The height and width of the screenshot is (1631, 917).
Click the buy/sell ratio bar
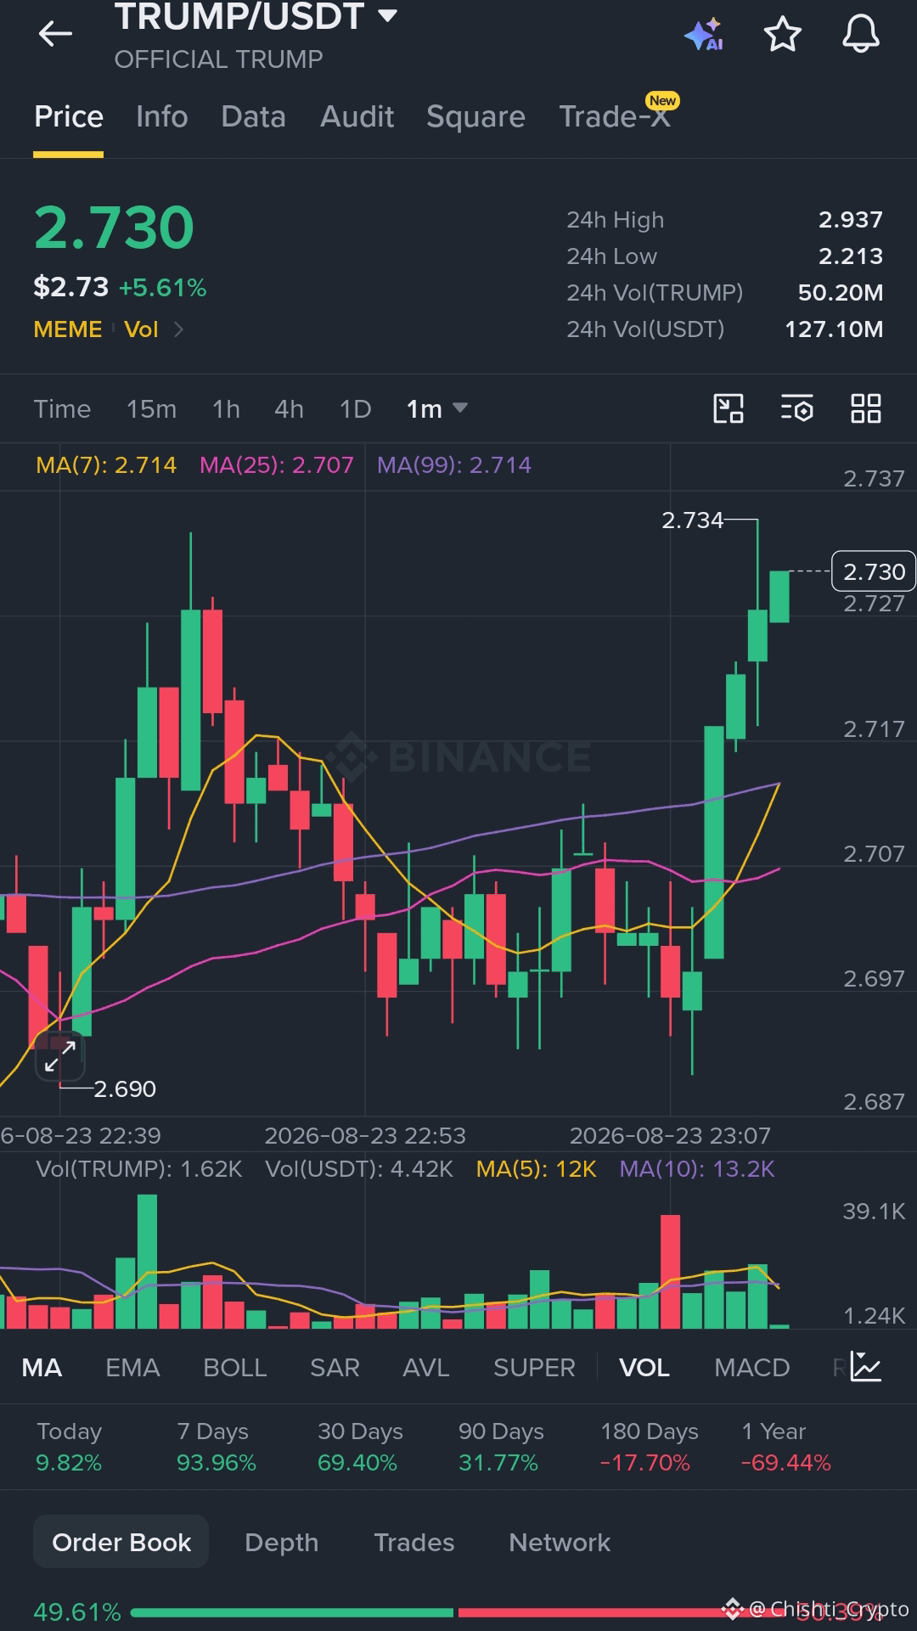click(x=459, y=1611)
